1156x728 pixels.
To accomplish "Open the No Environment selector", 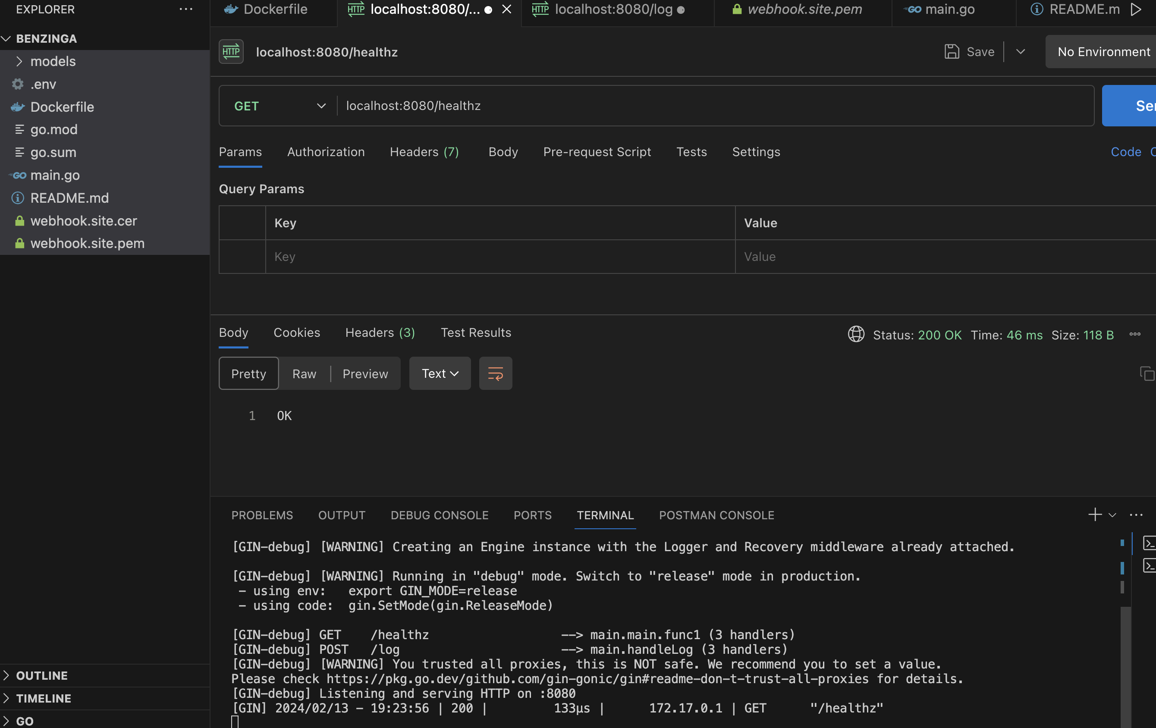I will [1103, 52].
